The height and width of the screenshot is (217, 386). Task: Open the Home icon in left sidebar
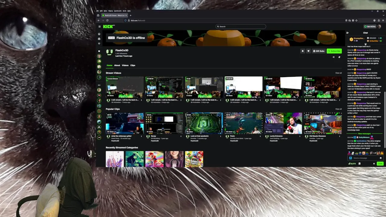[x=99, y=34]
